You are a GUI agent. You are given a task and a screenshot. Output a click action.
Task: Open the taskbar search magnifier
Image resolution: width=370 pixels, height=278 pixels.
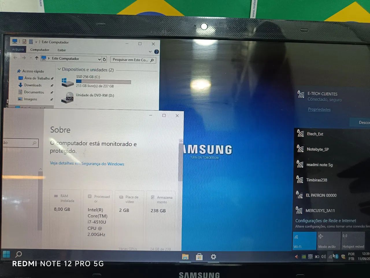pos(18,254)
